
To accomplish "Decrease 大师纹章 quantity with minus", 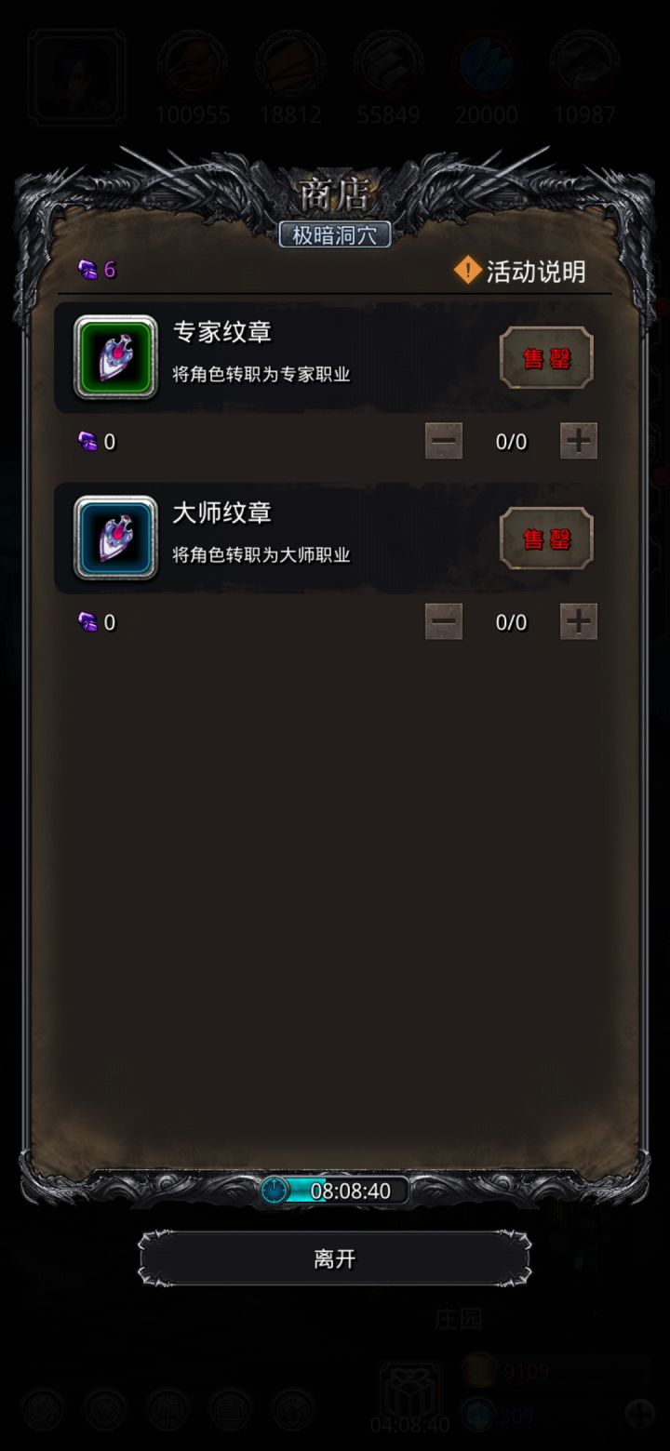I will coord(444,621).
